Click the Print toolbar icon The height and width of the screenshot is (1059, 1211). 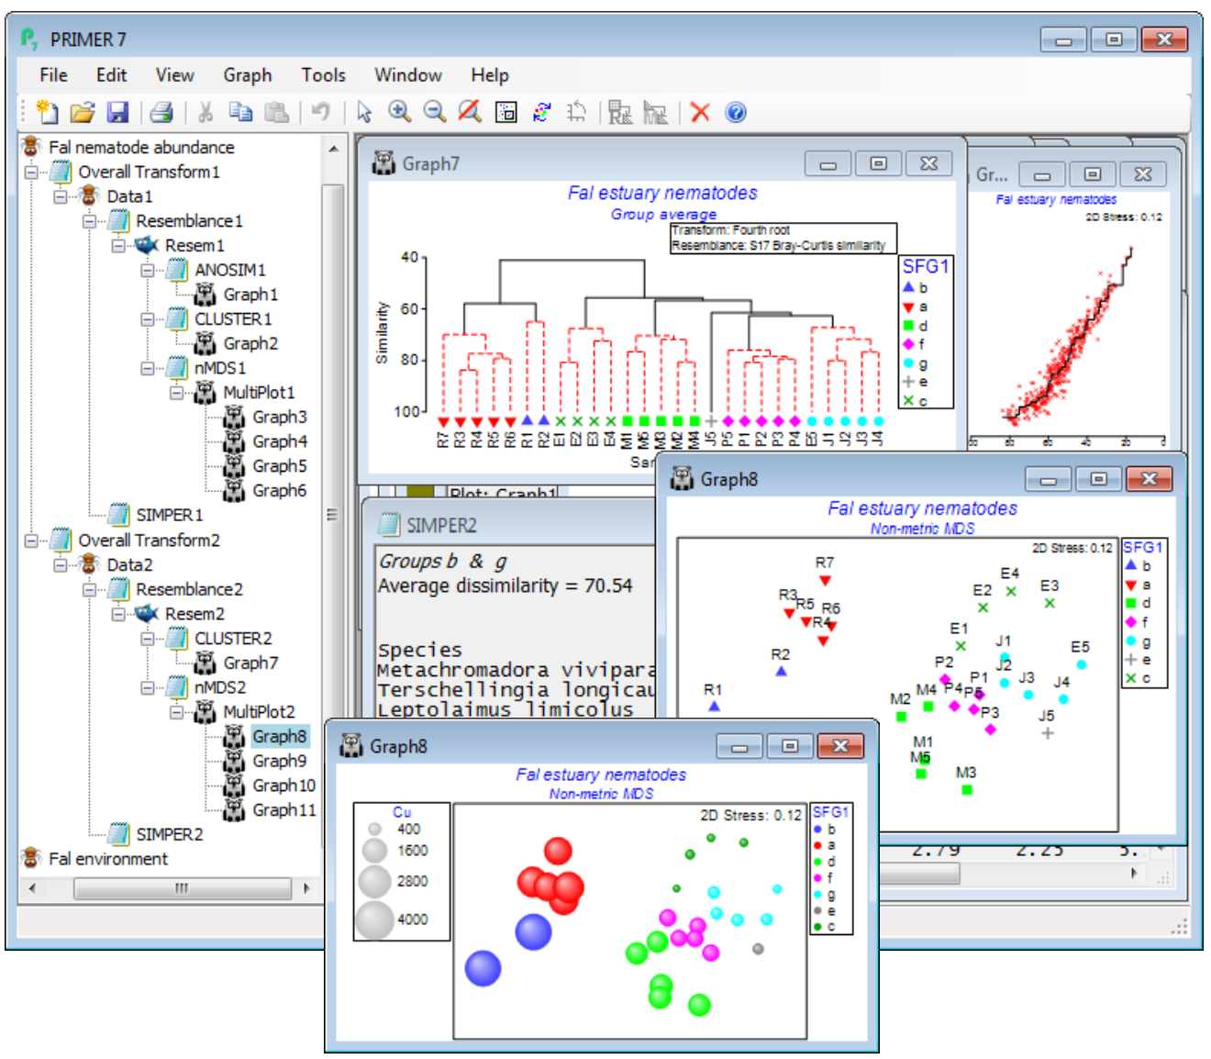pyautogui.click(x=161, y=112)
